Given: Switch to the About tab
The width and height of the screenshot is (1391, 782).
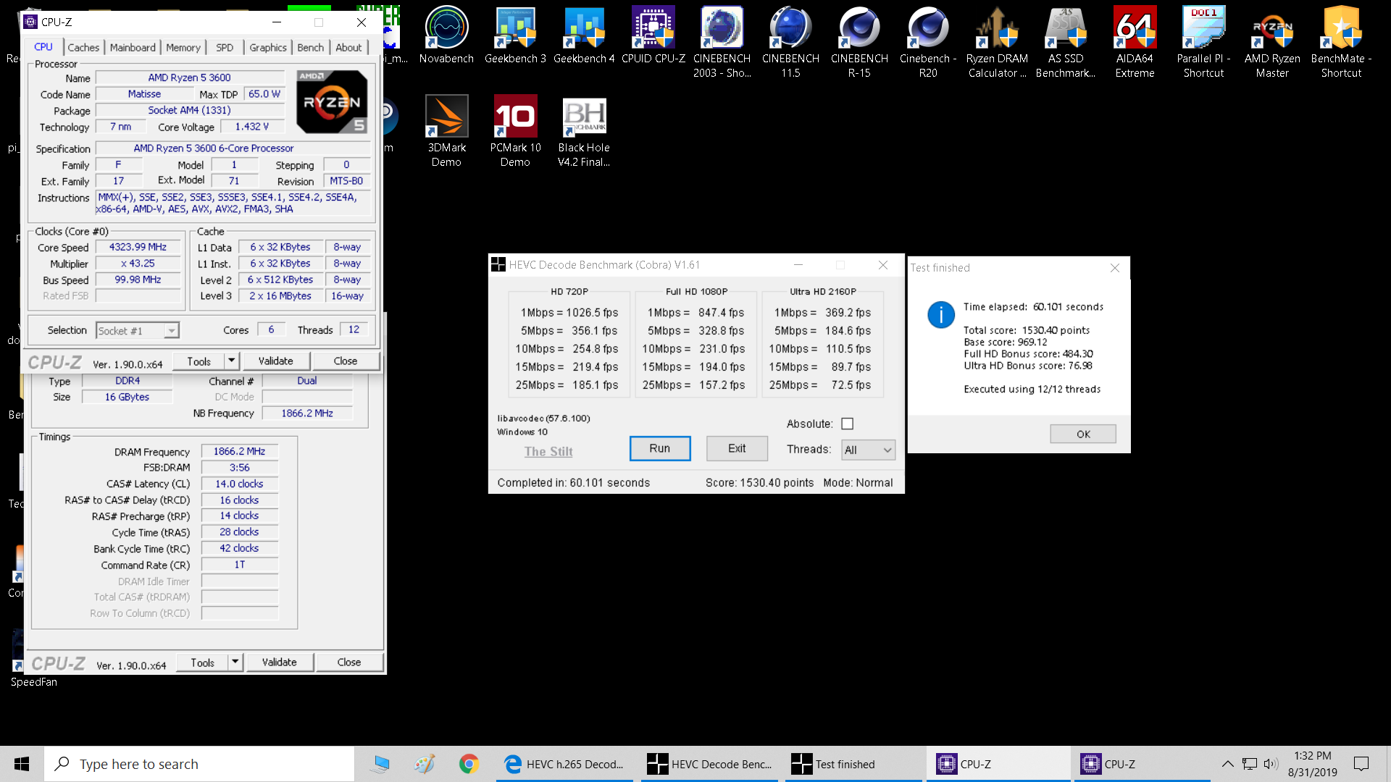Looking at the screenshot, I should click(348, 48).
